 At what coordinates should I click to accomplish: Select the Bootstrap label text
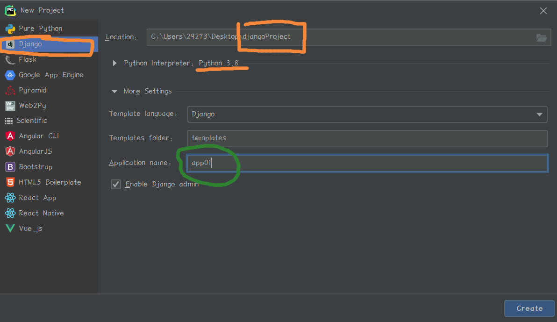tap(36, 167)
